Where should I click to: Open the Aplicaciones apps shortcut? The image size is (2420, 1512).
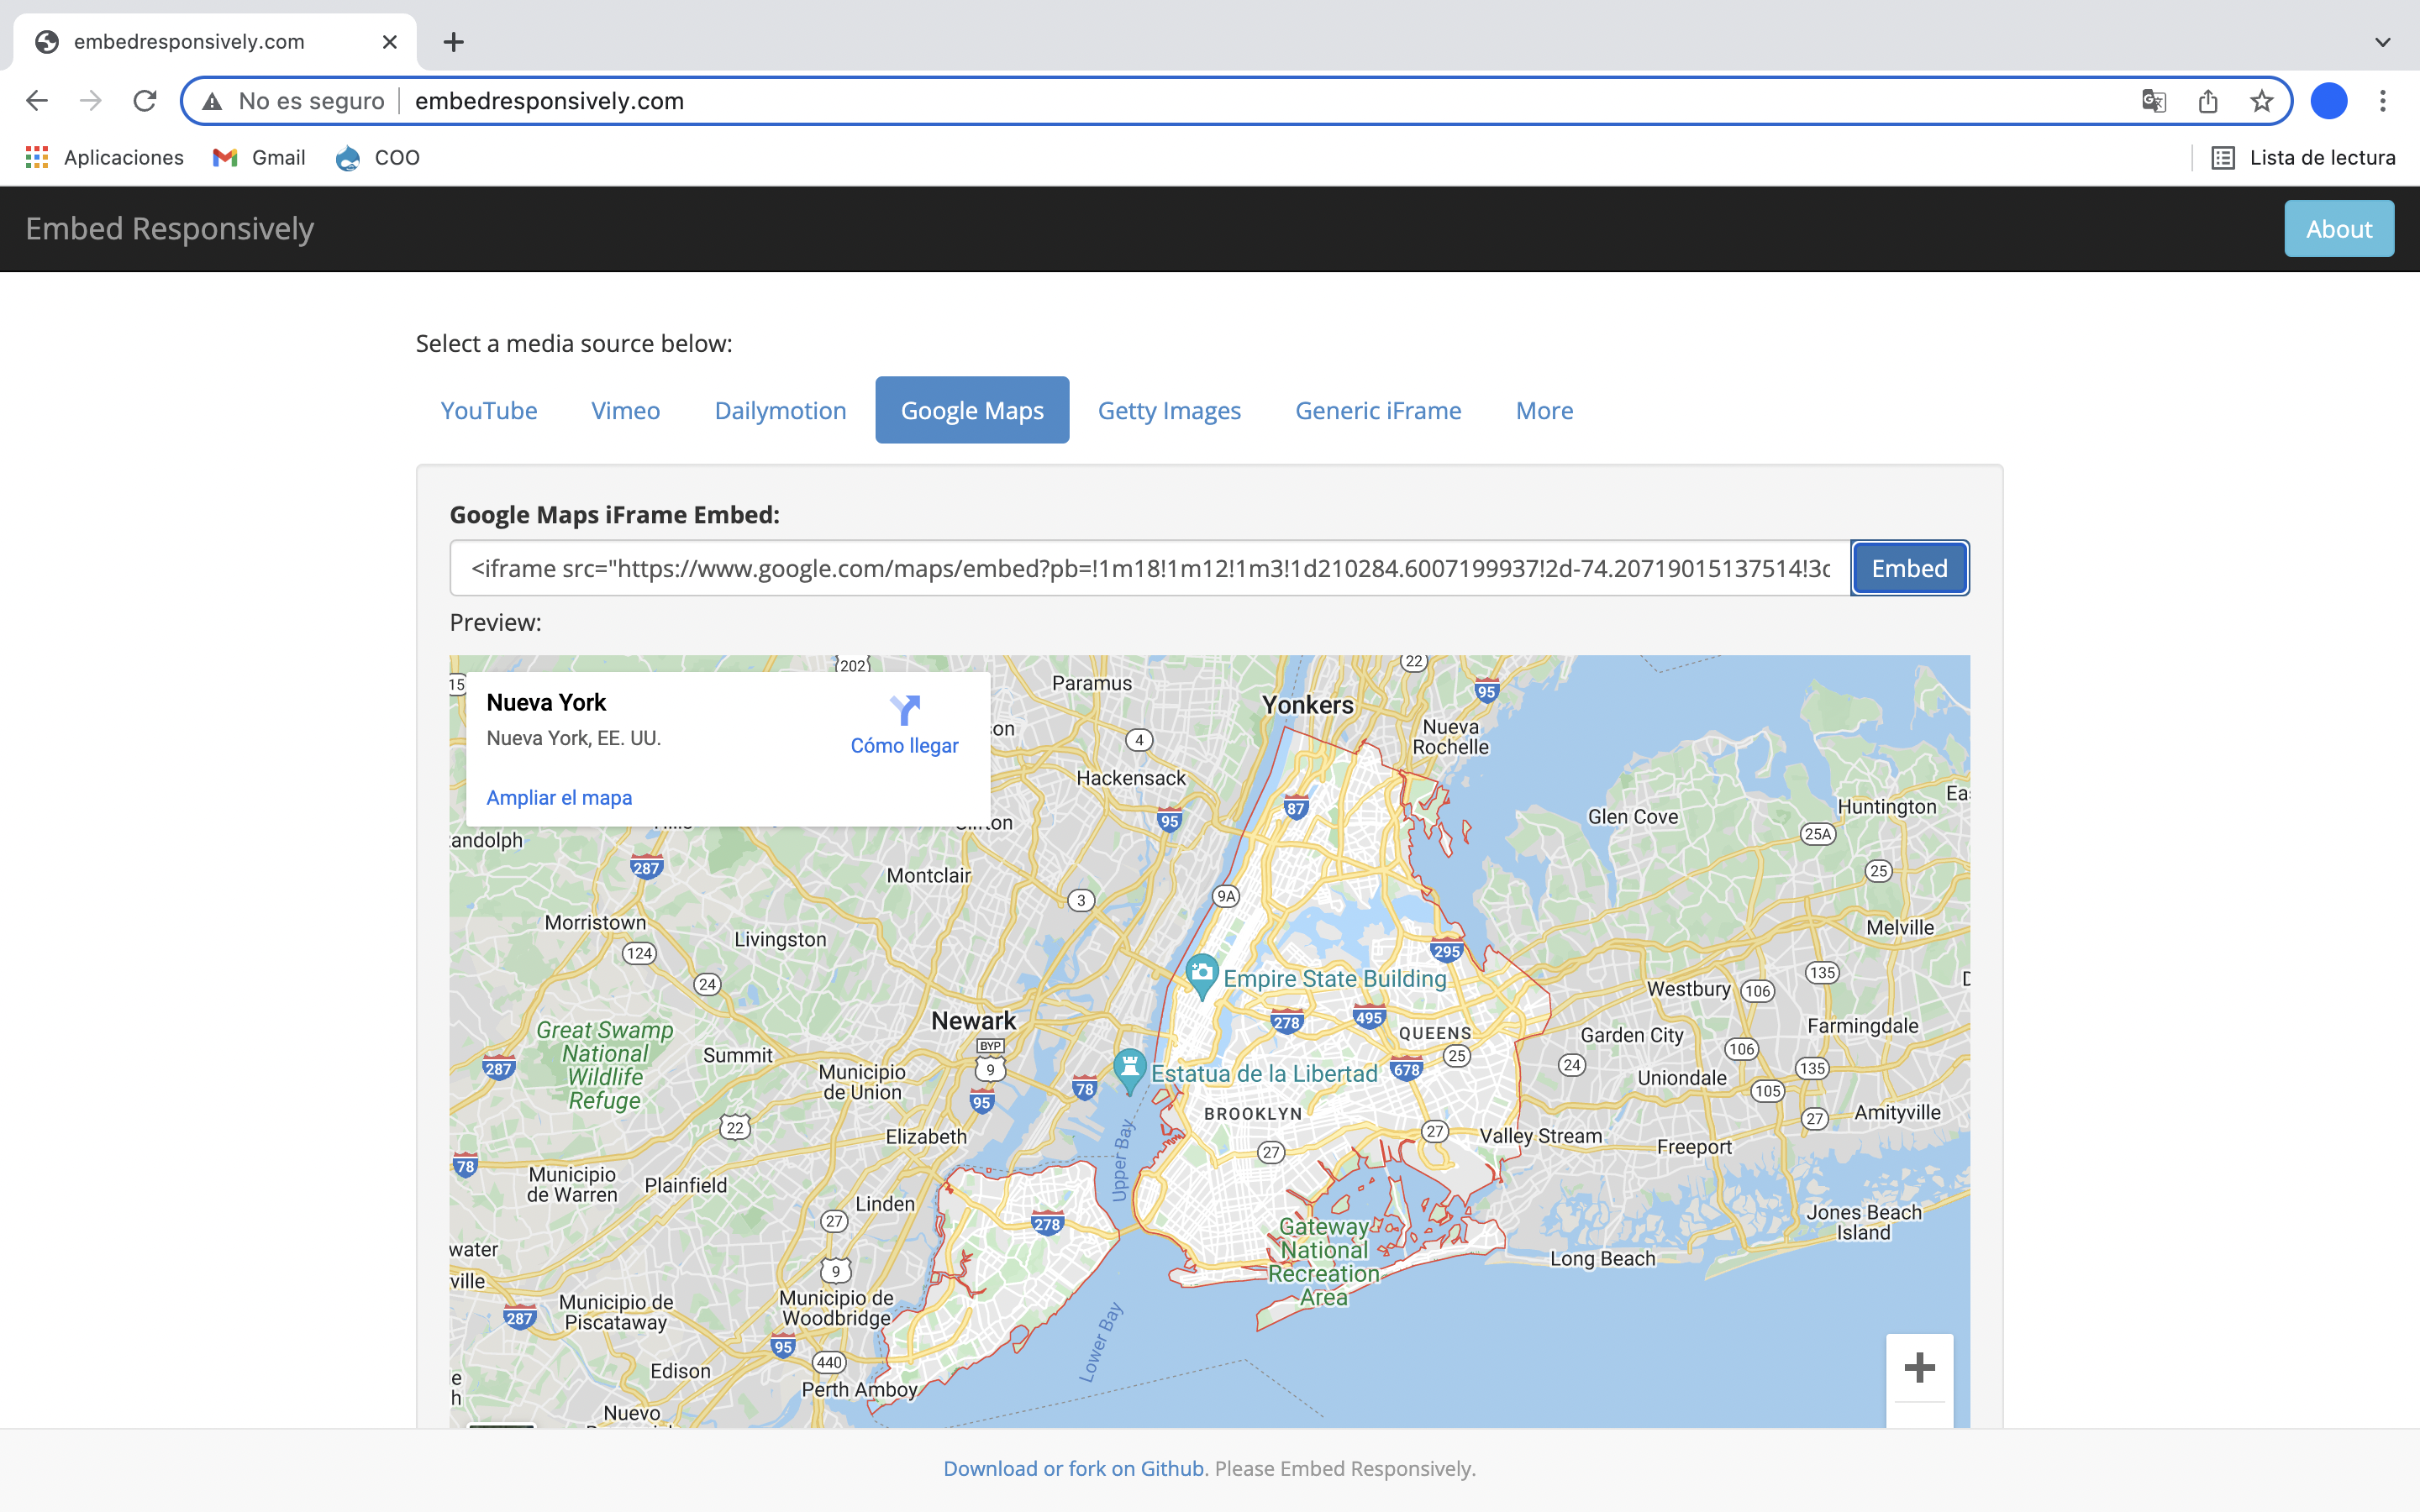[x=105, y=157]
